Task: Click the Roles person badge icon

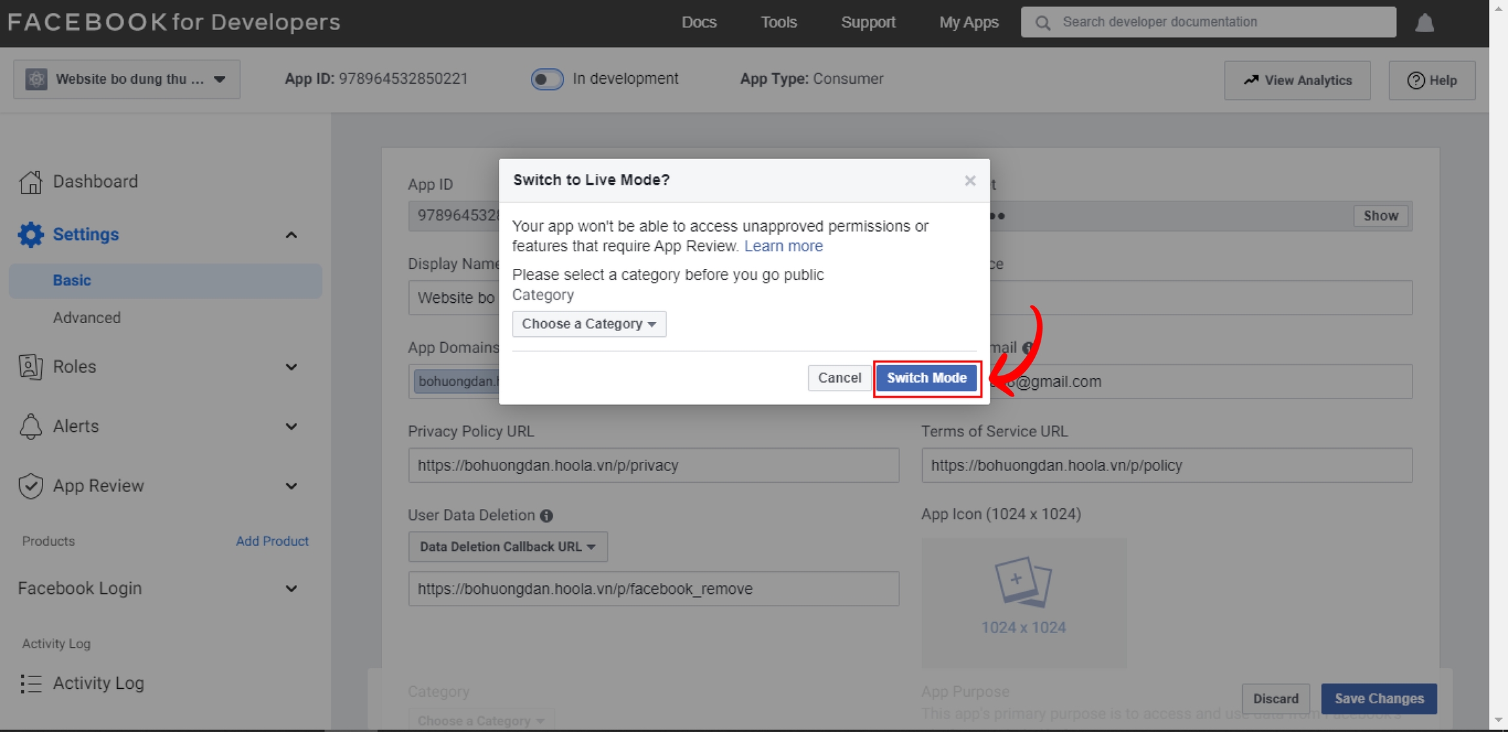Action: (31, 367)
